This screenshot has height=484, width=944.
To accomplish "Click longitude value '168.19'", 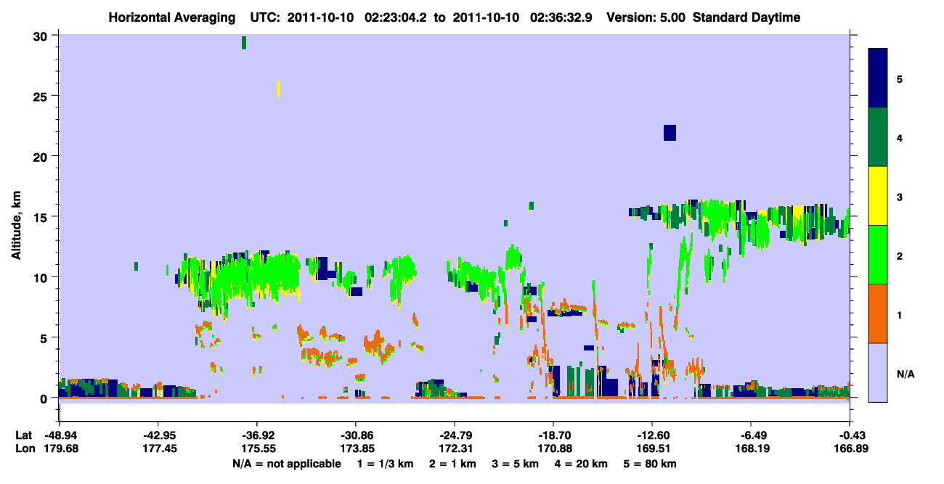I will coord(752,449).
